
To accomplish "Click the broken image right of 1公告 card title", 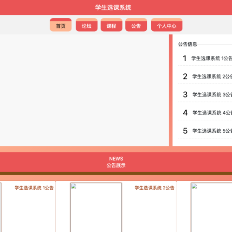I will coord(96,207).
